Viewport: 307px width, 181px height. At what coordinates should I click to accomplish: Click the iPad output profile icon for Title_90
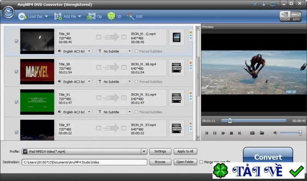tap(177, 37)
